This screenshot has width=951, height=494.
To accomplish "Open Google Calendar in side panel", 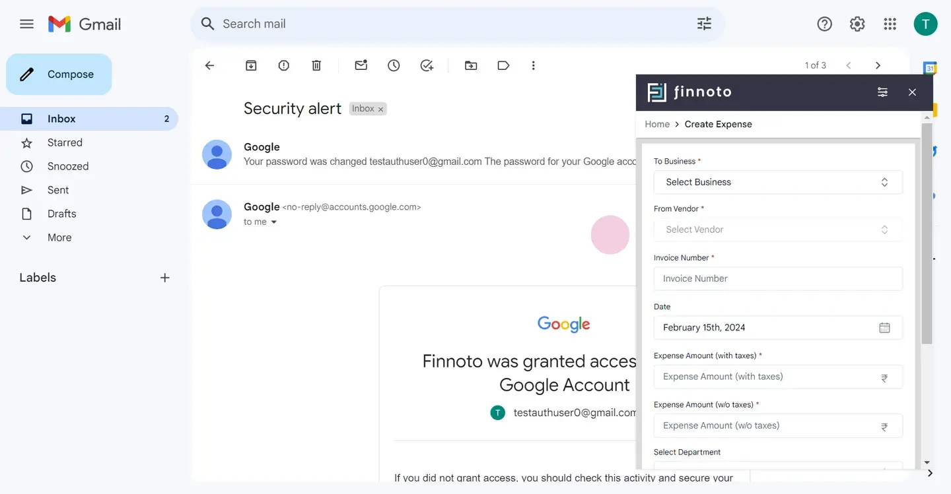I will (x=930, y=68).
